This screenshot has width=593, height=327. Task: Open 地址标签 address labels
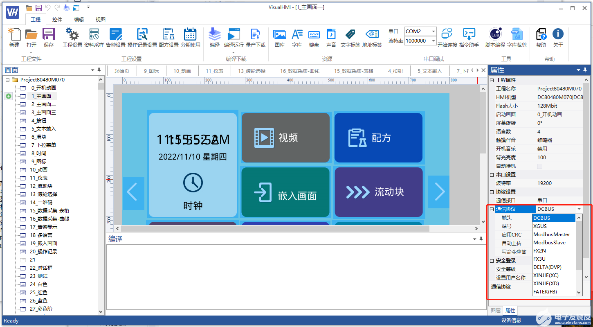tap(372, 38)
